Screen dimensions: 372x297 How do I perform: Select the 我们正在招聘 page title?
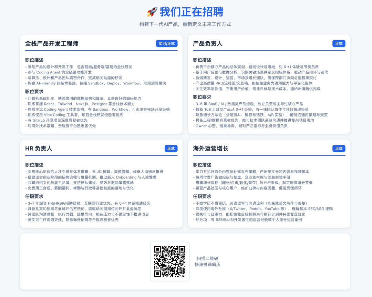coord(192,12)
